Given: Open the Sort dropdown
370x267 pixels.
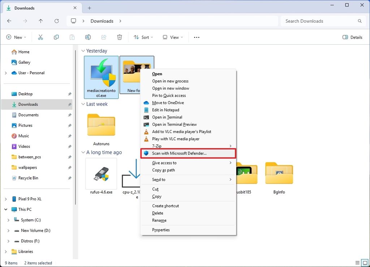Looking at the screenshot, I should [143, 37].
